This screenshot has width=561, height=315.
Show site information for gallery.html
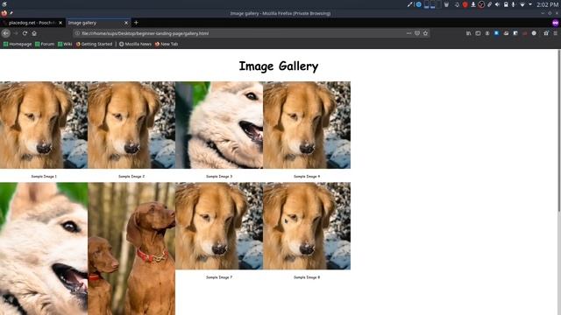tap(77, 33)
